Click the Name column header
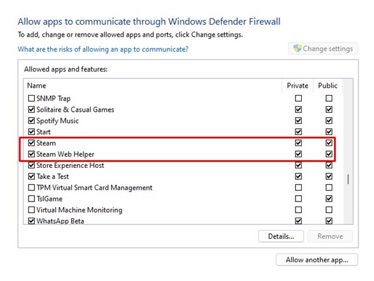Viewport: 374px width, 281px height. [37, 85]
